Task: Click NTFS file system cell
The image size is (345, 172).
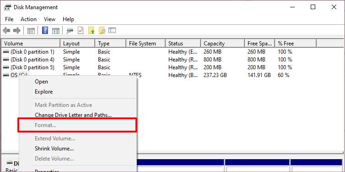Action: pyautogui.click(x=135, y=75)
